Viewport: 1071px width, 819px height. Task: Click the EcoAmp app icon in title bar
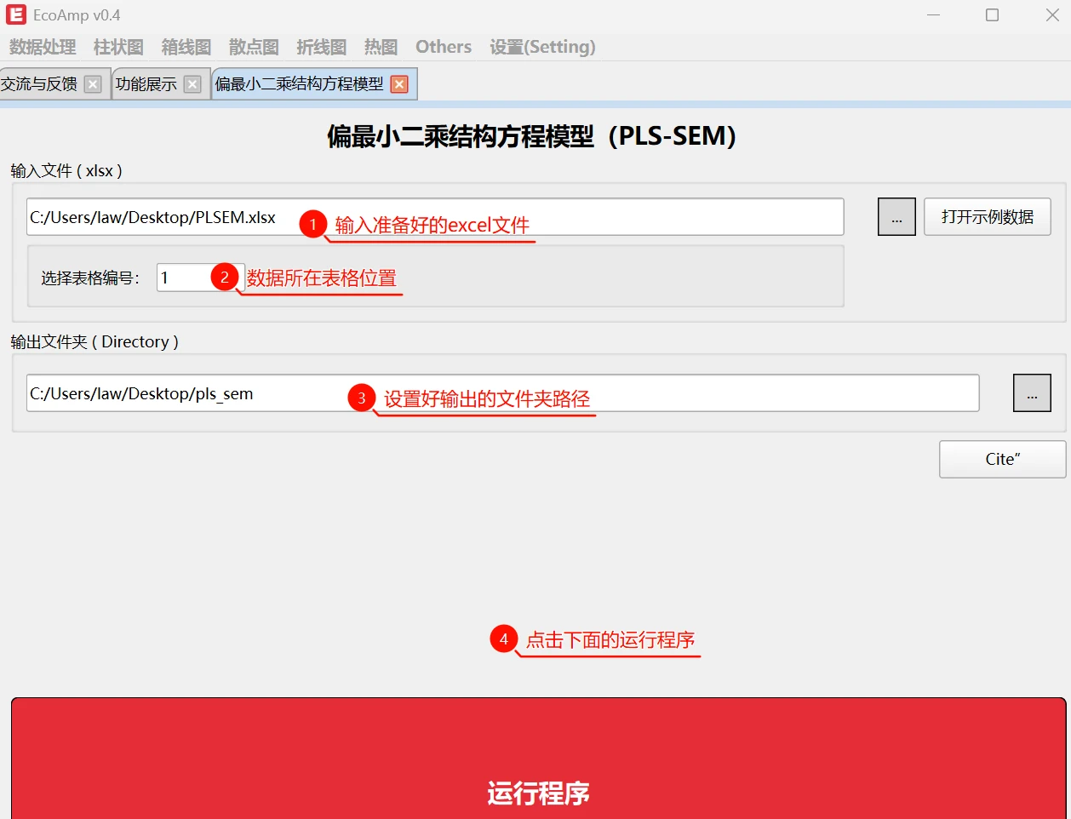(x=16, y=14)
